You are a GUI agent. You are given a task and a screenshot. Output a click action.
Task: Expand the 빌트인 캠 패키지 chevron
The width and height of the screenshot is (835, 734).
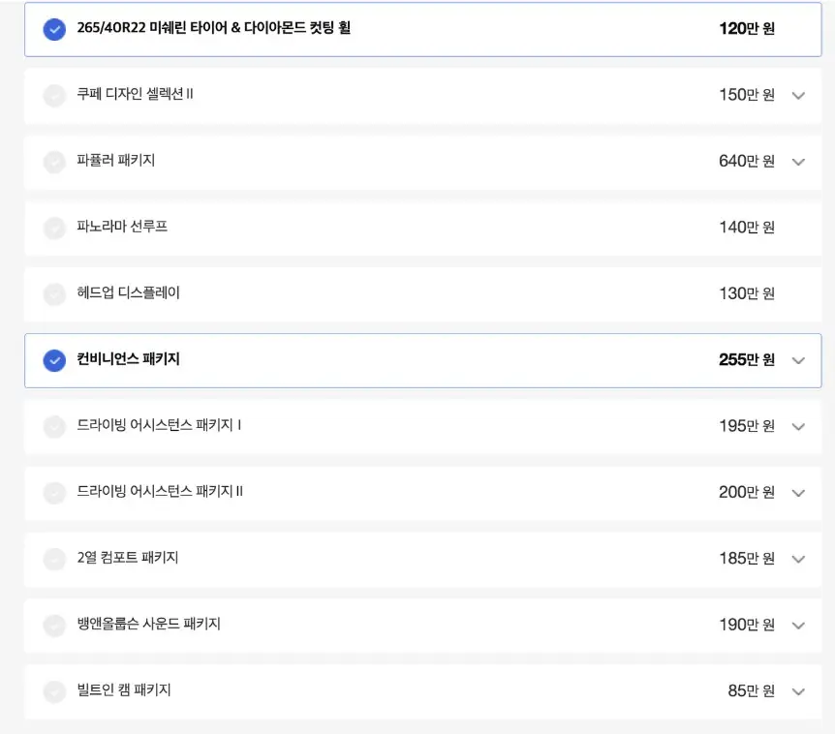coord(798,691)
